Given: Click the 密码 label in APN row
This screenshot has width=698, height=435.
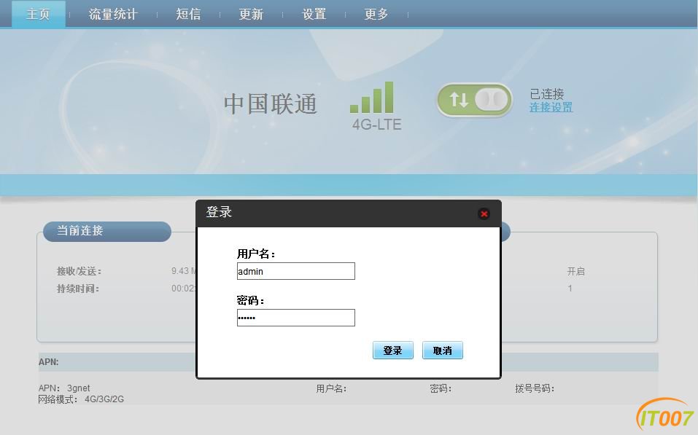Looking at the screenshot, I should 441,388.
